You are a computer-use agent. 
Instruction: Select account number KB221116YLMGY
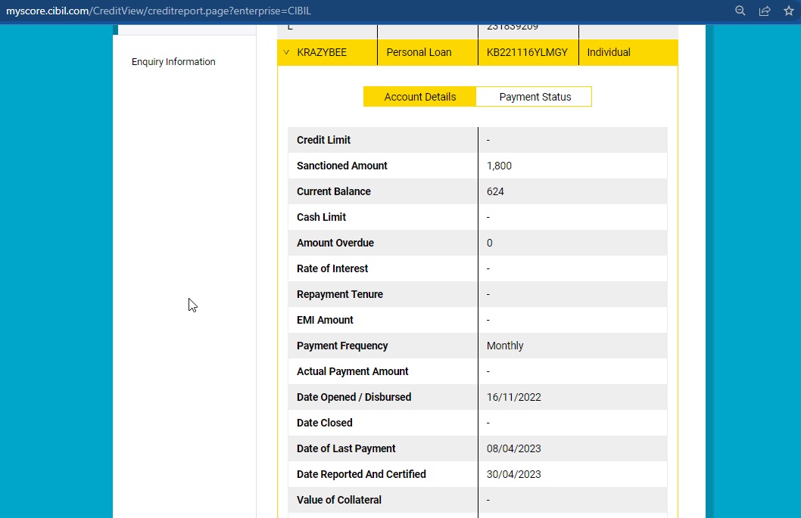(x=527, y=52)
